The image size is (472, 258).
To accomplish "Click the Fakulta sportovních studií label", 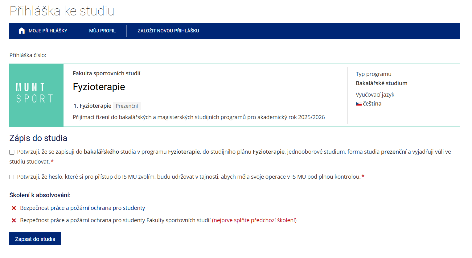I will pyautogui.click(x=106, y=73).
